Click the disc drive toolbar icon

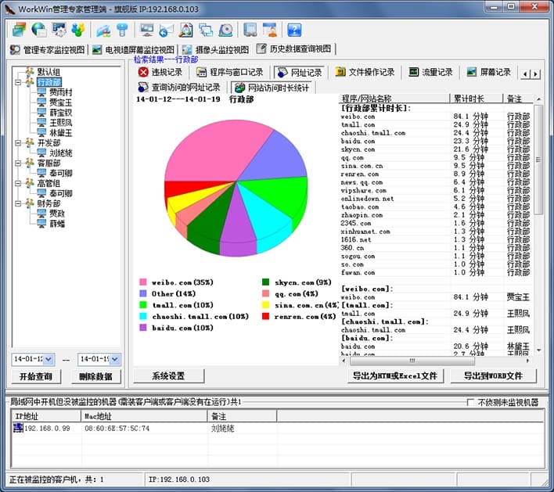(x=226, y=30)
